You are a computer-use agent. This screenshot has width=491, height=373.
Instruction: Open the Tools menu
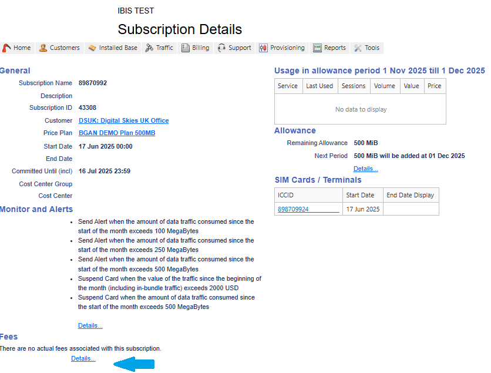366,48
